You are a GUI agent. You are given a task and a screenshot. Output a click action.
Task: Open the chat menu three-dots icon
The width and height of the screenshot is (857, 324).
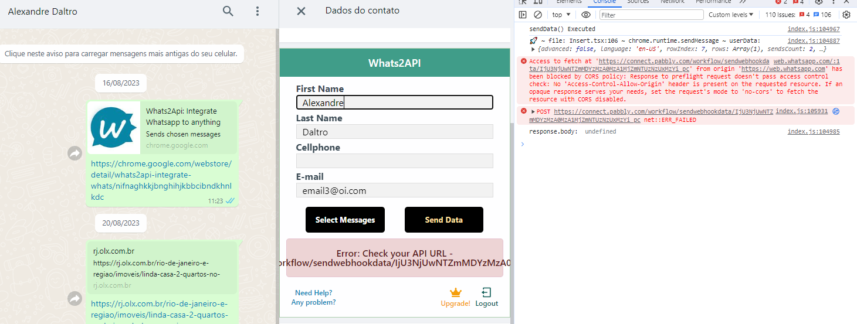(x=258, y=11)
